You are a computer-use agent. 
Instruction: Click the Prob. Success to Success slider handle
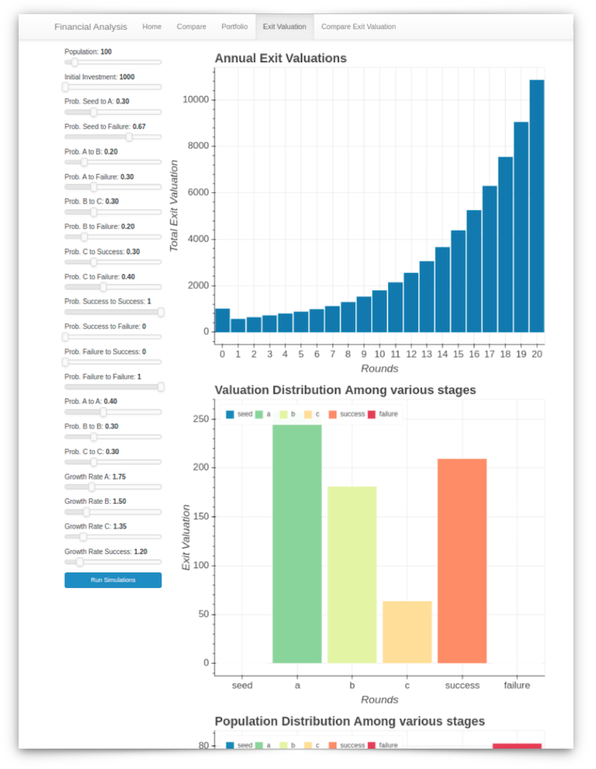[x=161, y=312]
